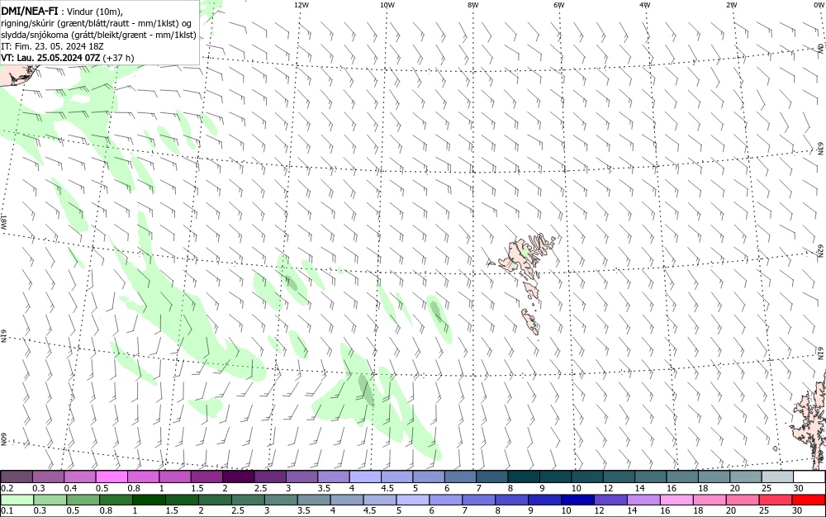Viewport: 826px width, 517px height.
Task: Click the upper legend swatch labeled 20
Action: (747, 477)
